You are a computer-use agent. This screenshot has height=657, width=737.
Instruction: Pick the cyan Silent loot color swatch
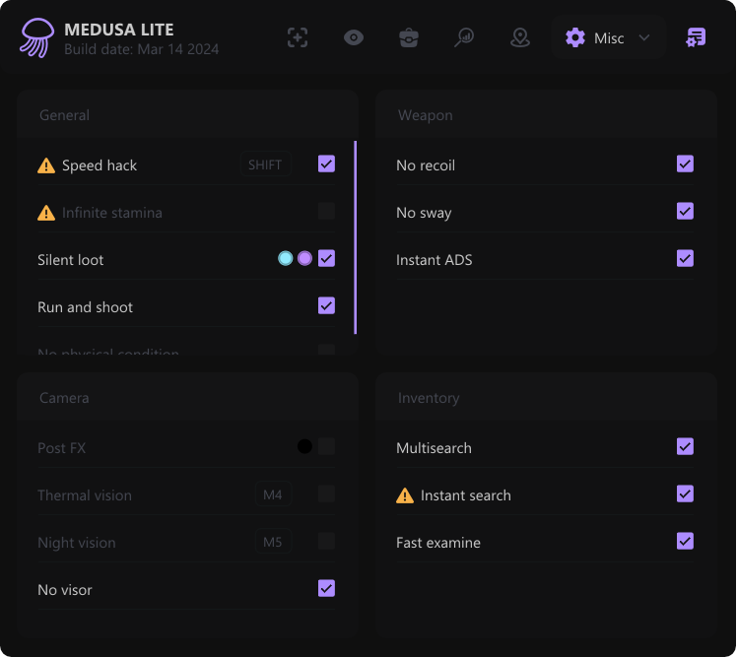point(285,258)
